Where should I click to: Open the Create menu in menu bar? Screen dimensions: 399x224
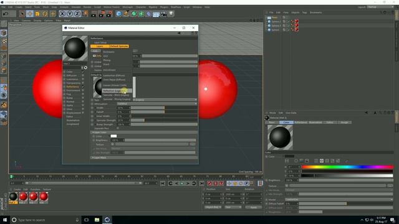19,7
